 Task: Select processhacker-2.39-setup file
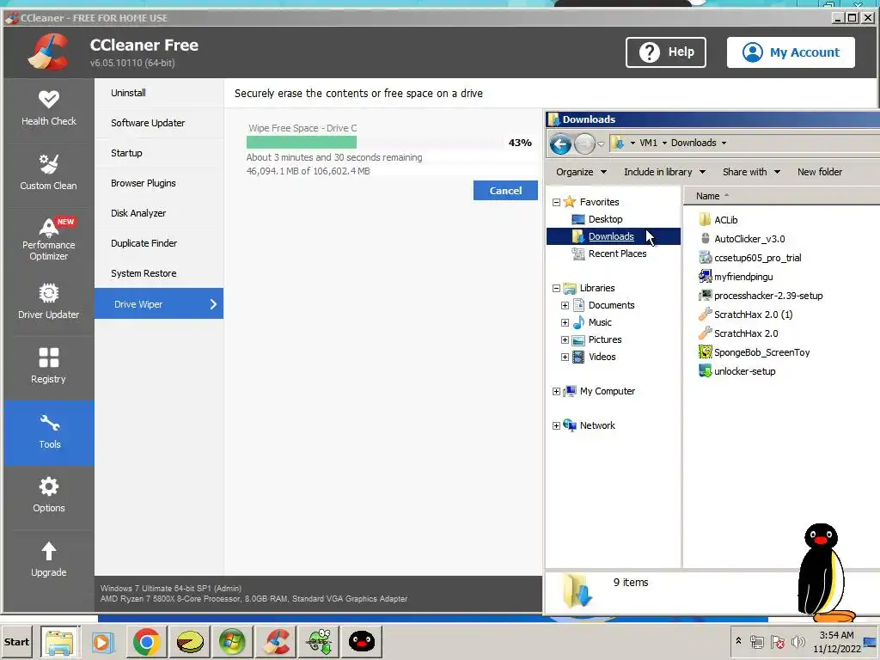click(761, 296)
